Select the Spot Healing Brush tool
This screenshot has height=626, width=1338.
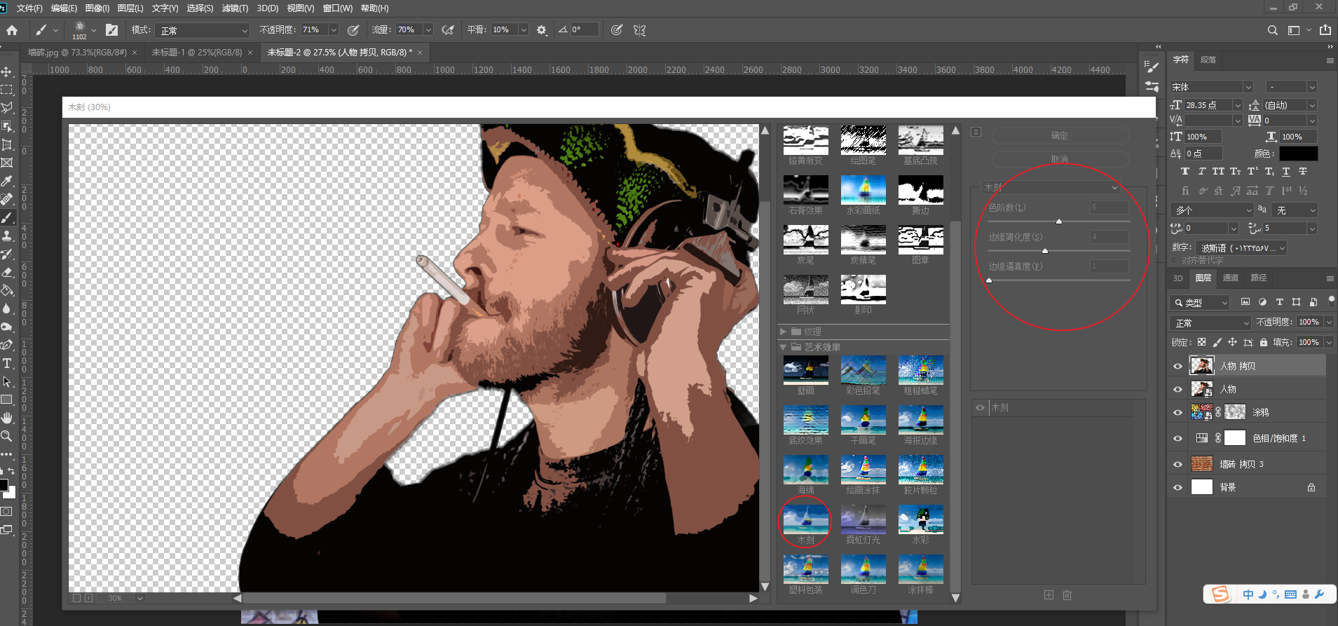(x=7, y=199)
